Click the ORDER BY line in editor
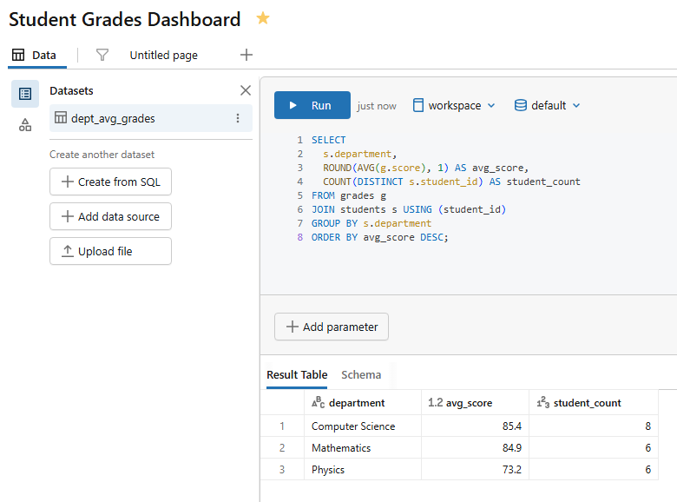This screenshot has width=677, height=502. [x=380, y=237]
